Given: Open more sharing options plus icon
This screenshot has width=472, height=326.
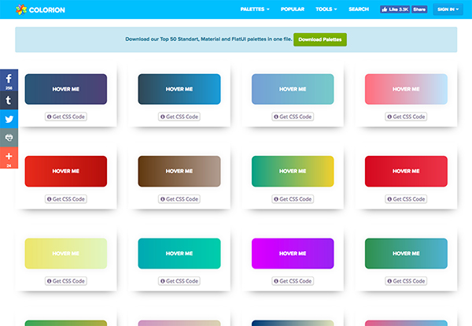Looking at the screenshot, I should coord(9,157).
